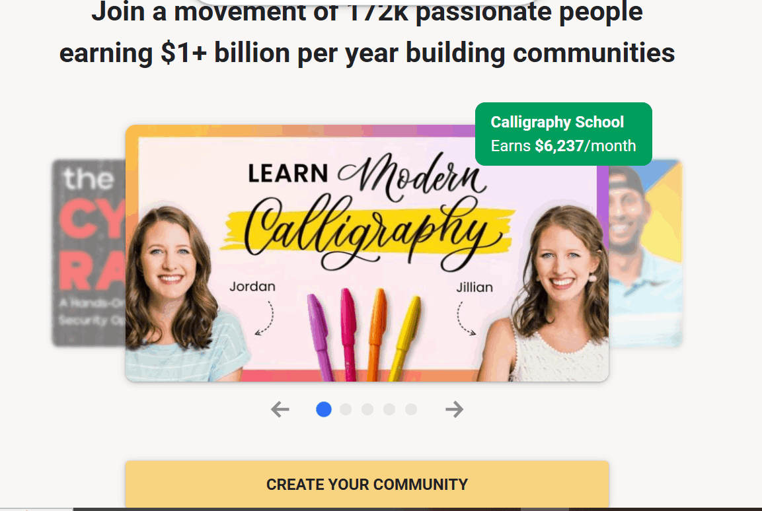Open the Learn Modern Calligraphy slide image
762x511 pixels.
click(367, 253)
